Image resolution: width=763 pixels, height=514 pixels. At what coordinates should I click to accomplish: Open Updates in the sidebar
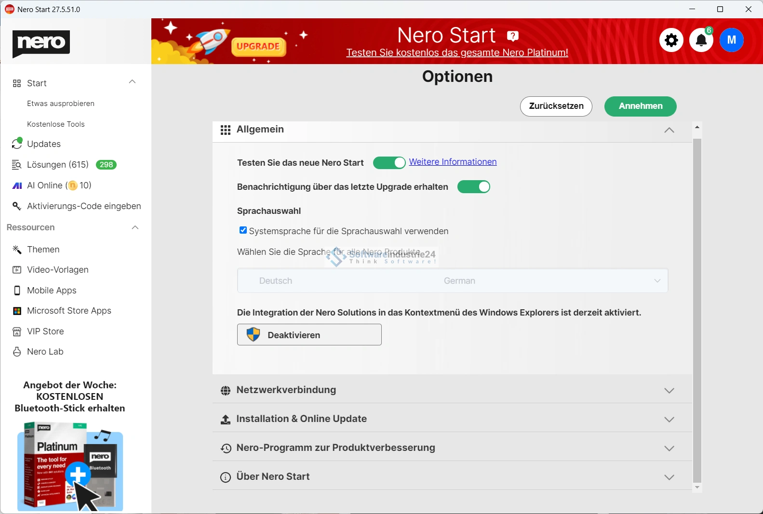[x=43, y=144]
